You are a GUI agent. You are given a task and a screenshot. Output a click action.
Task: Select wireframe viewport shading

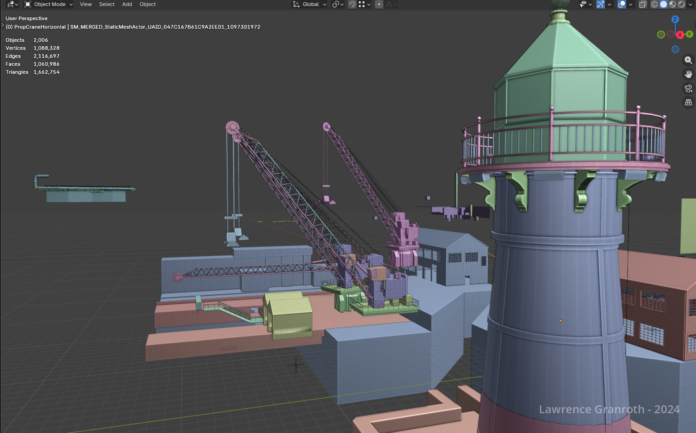tap(654, 4)
